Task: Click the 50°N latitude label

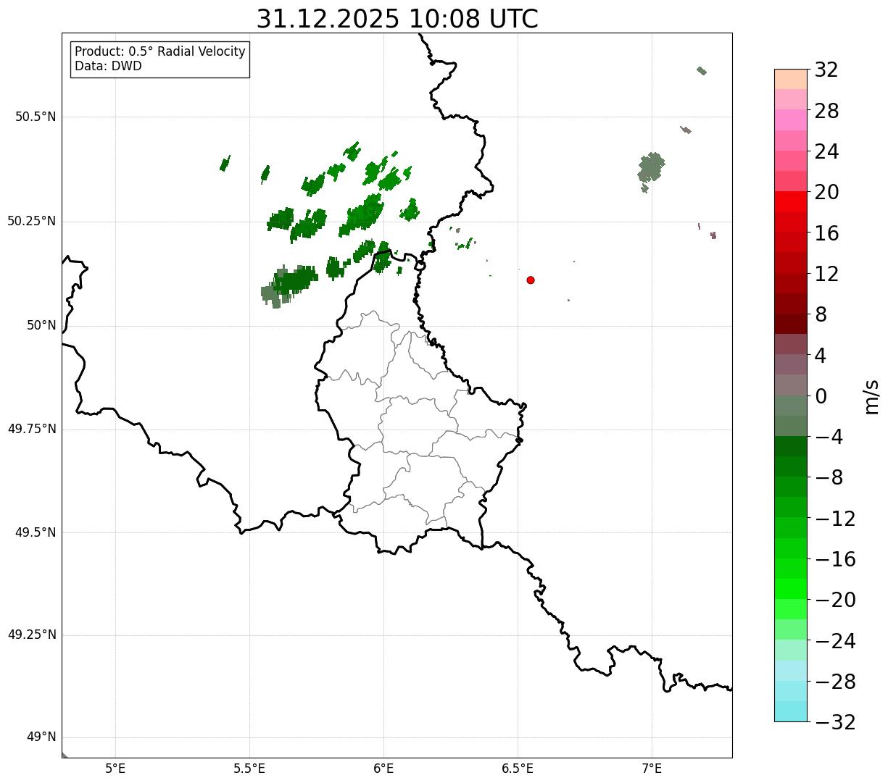Action: point(41,325)
